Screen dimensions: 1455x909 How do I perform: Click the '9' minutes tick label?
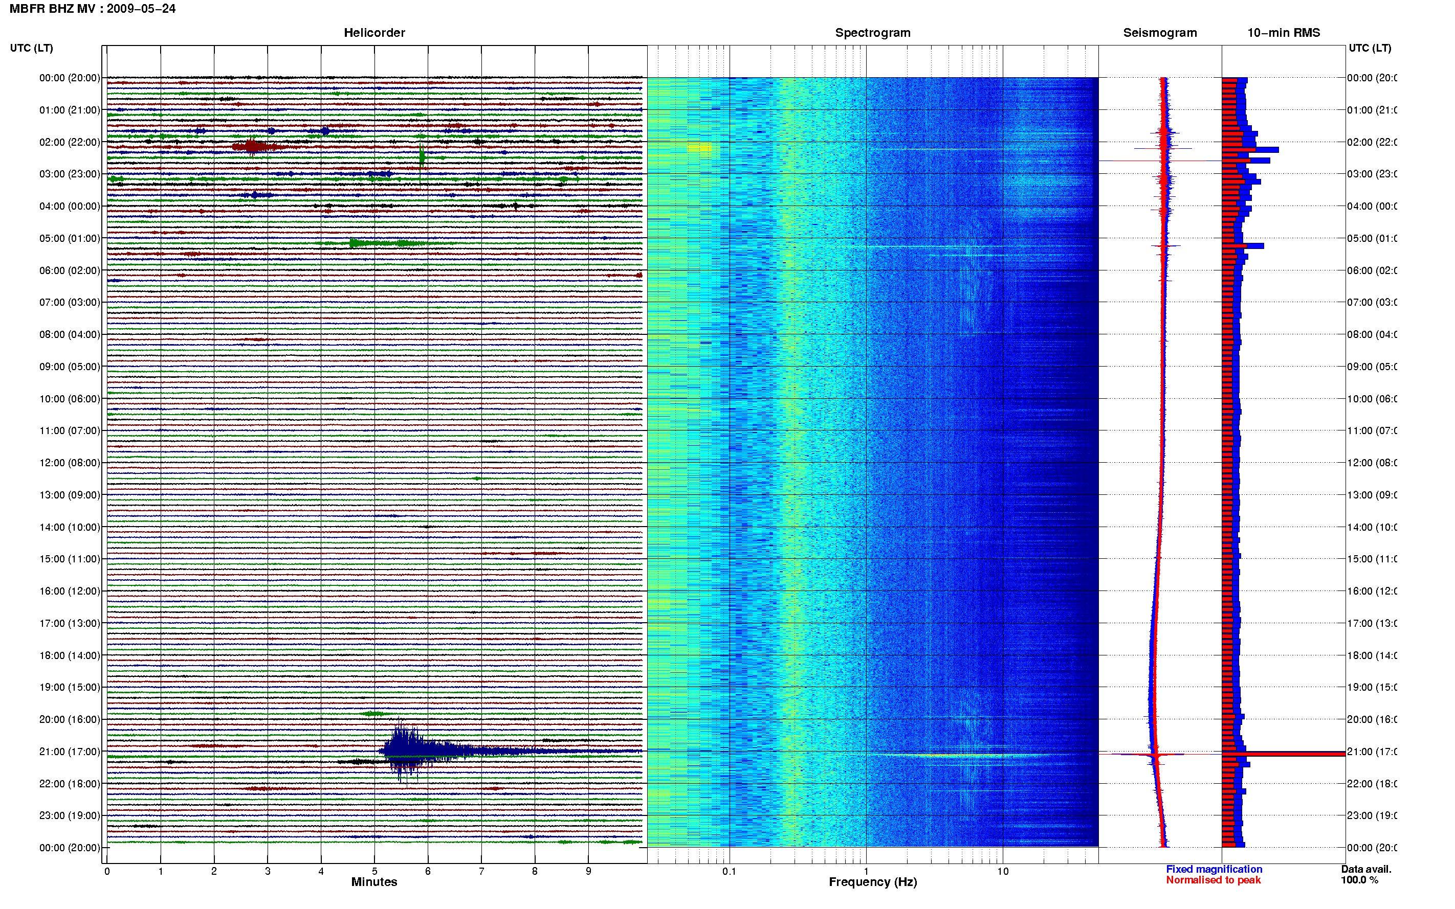(x=588, y=871)
